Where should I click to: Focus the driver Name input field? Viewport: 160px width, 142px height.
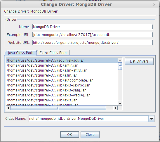click(x=93, y=27)
